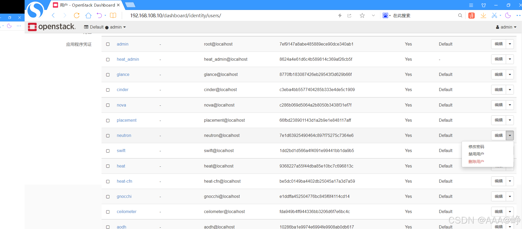Viewport: 522px width, 229px height.
Task: Open the ceilometer user link
Action: click(x=127, y=211)
